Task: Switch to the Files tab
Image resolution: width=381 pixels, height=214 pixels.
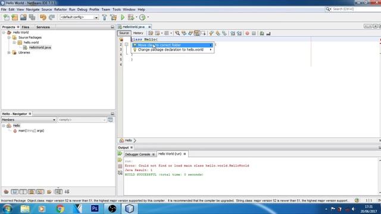Action: click(x=25, y=27)
